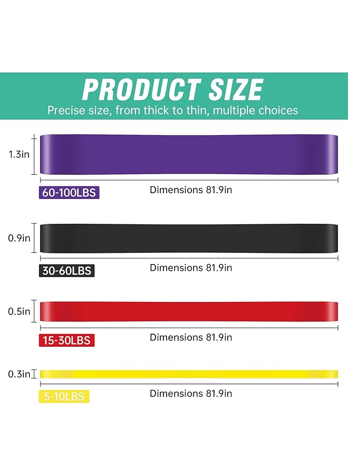Click Dimensions 81.9in under the red band
348x475 pixels.
pyautogui.click(x=191, y=337)
